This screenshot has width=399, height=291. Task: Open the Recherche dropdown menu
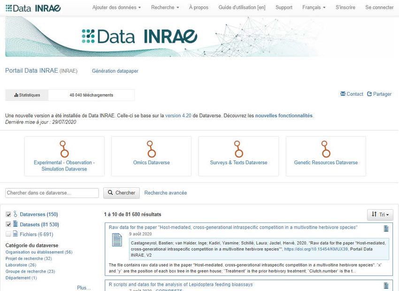pos(165,8)
